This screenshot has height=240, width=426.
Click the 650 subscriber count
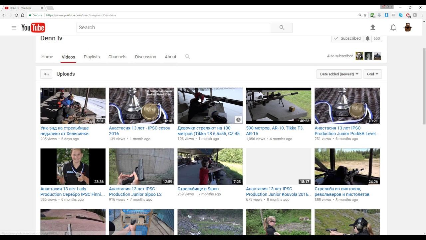[x=377, y=38]
